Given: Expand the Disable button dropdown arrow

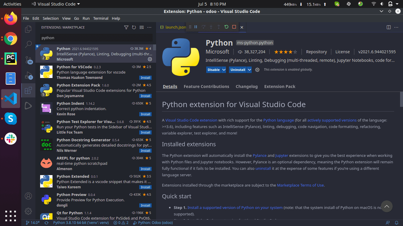Looking at the screenshot, I should tap(224, 70).
